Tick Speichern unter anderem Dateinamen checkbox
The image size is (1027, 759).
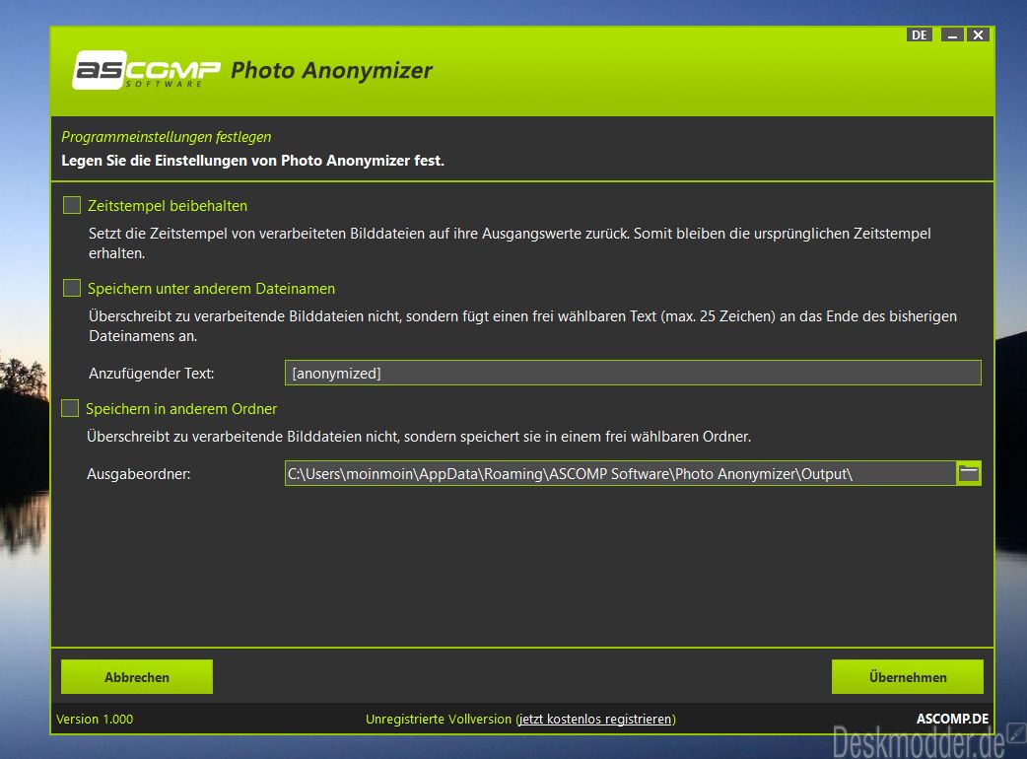click(x=72, y=288)
